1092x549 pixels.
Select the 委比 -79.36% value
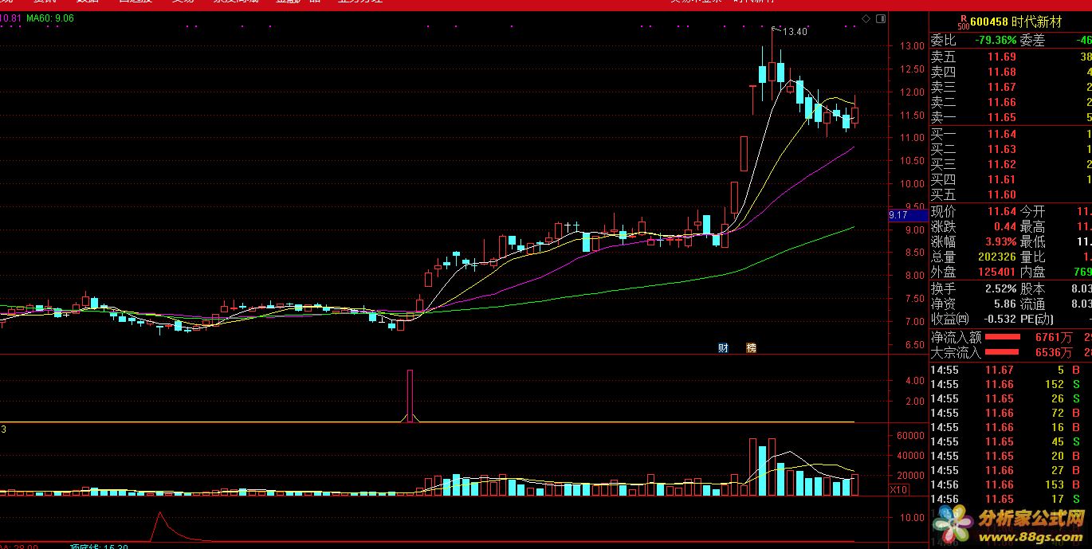tap(996, 41)
